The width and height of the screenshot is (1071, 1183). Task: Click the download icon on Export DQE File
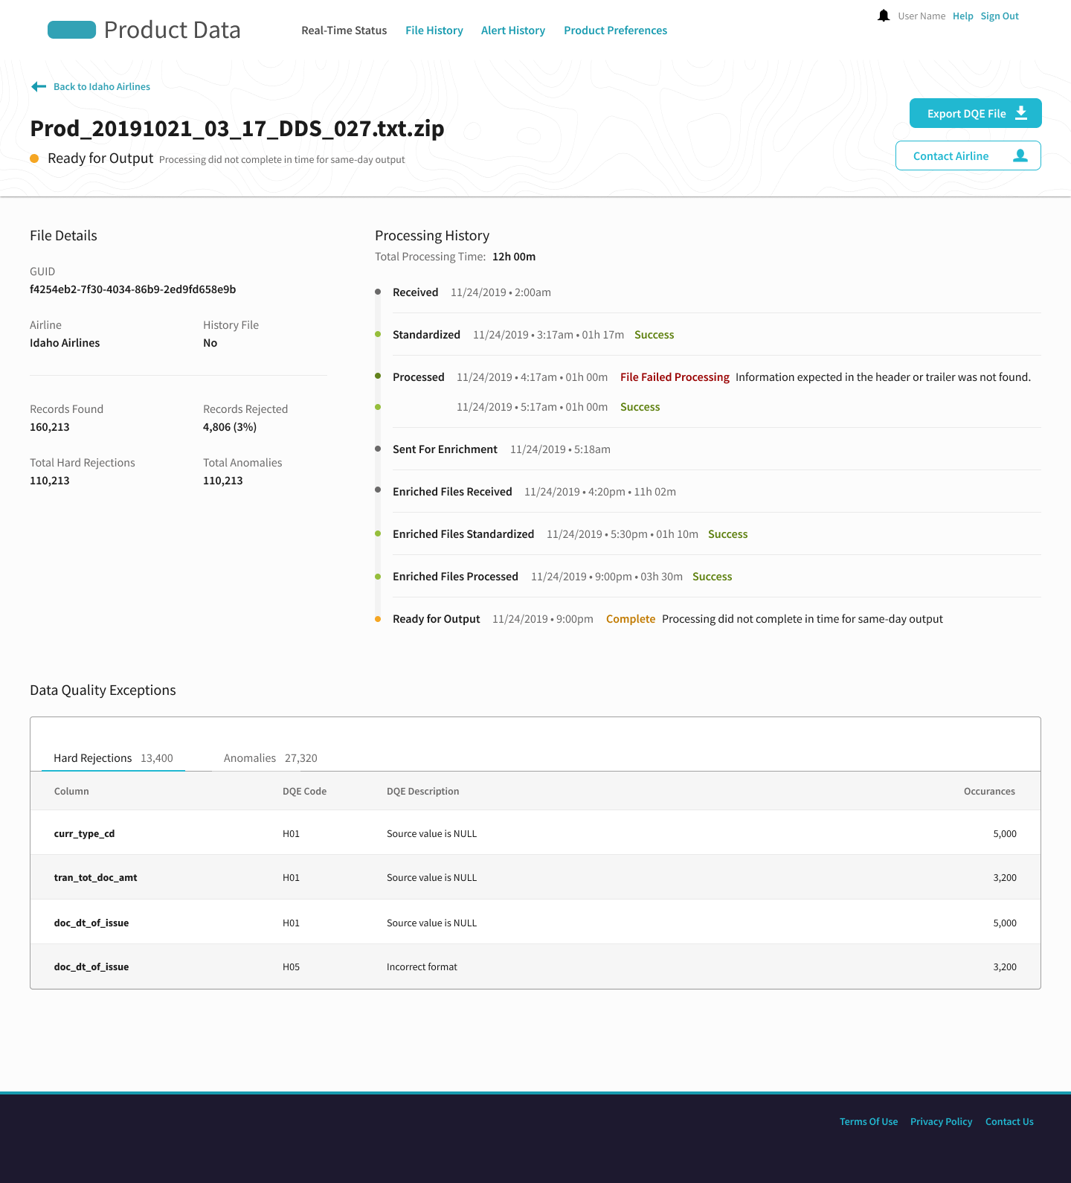1021,113
